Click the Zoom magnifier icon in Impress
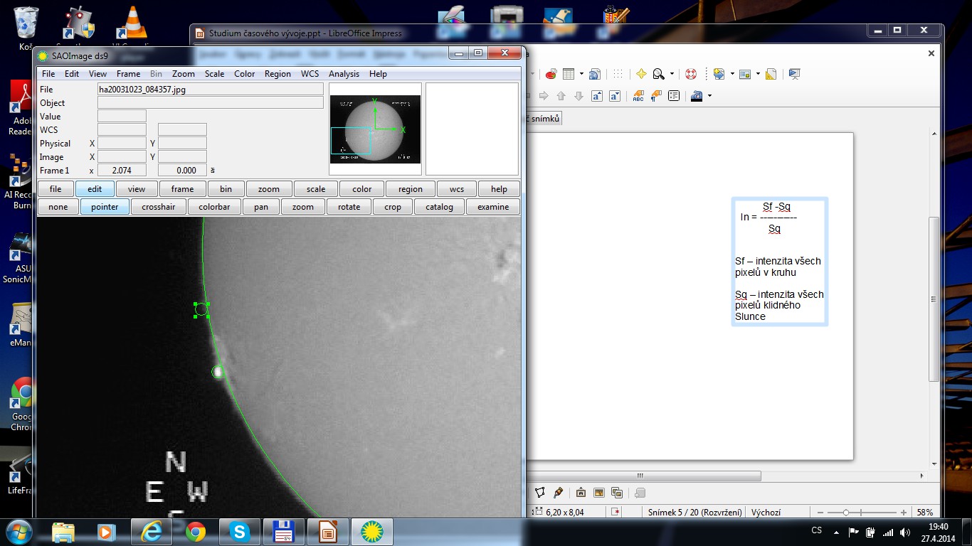 [659, 74]
